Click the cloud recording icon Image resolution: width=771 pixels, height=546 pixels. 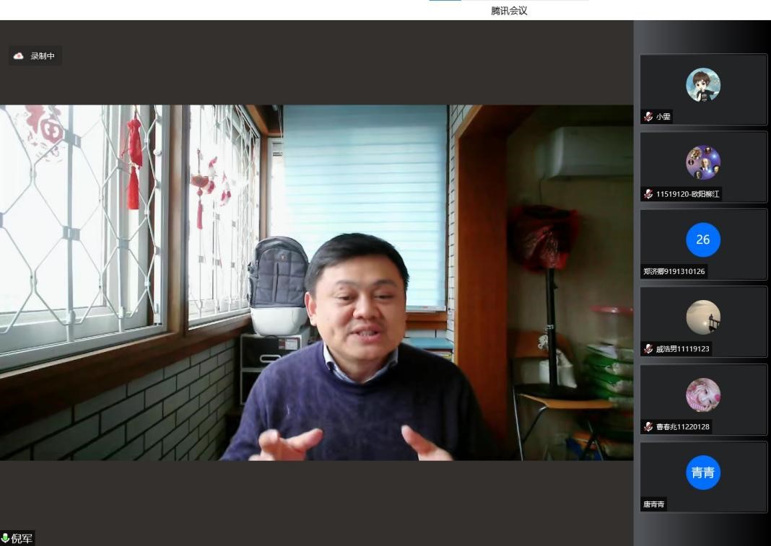(19, 56)
